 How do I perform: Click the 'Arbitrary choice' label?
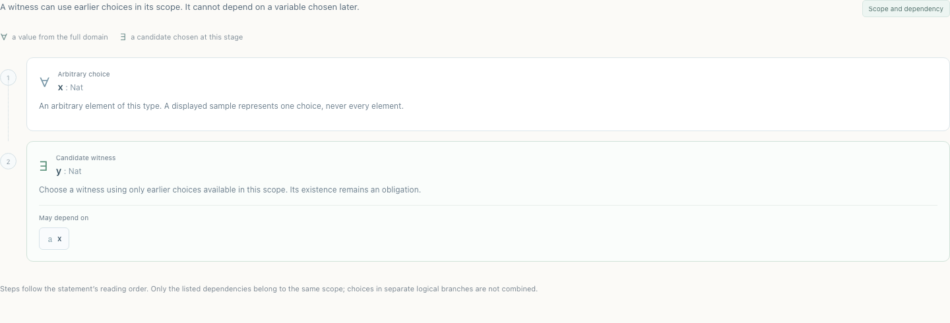84,74
